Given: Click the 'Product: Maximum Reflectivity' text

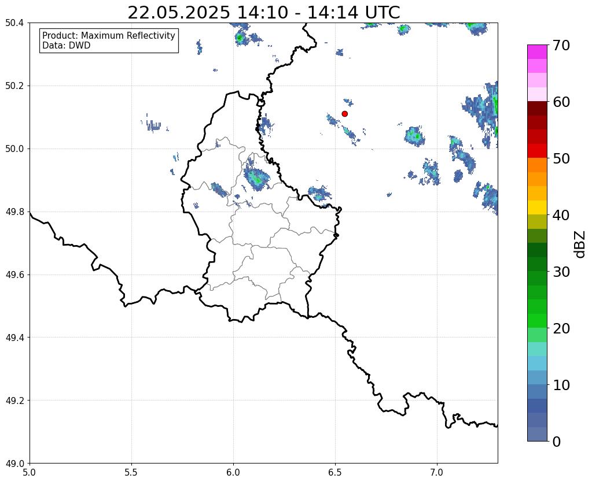Looking at the screenshot, I should click(x=109, y=35).
